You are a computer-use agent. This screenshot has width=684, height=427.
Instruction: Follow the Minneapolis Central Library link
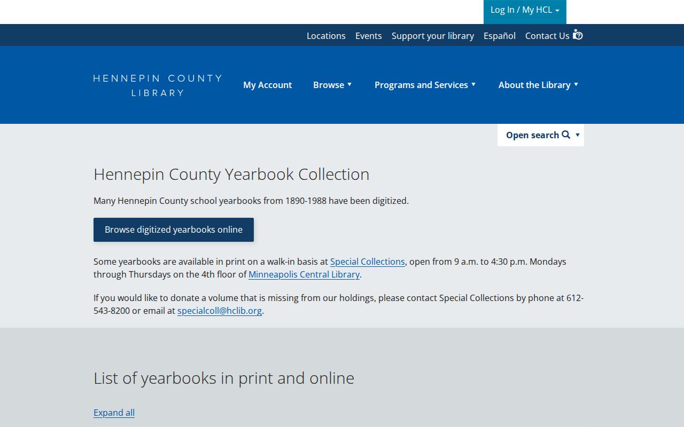(x=304, y=274)
